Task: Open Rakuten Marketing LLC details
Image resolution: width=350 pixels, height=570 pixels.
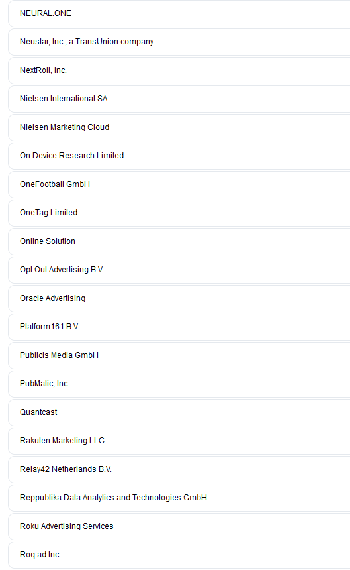Action: click(x=179, y=441)
